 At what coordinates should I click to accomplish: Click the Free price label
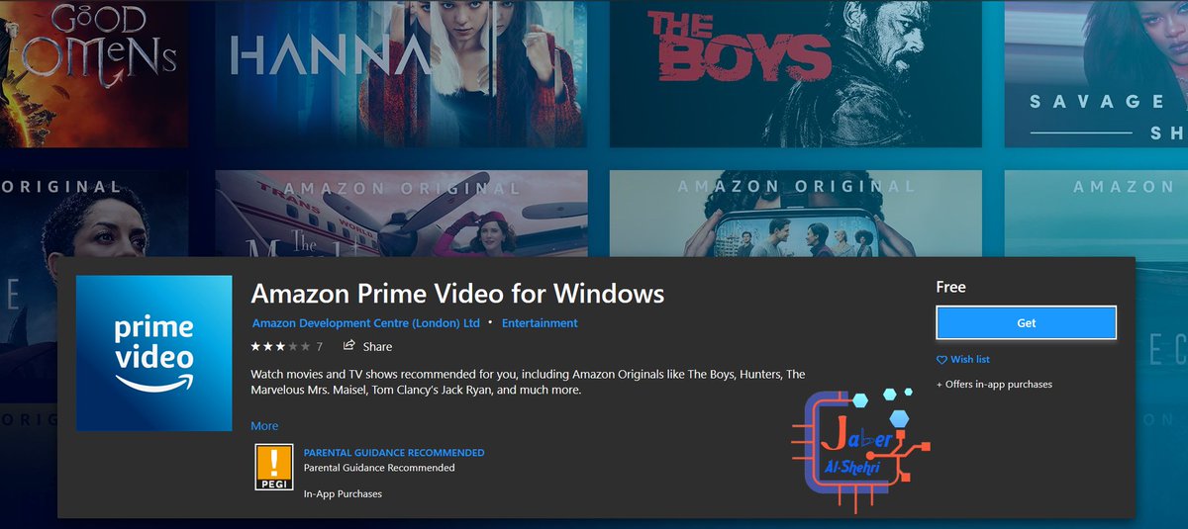[x=950, y=287]
